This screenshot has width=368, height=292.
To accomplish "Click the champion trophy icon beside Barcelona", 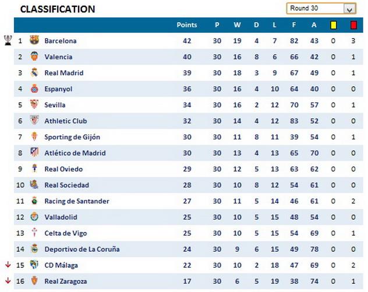I will pos(8,40).
